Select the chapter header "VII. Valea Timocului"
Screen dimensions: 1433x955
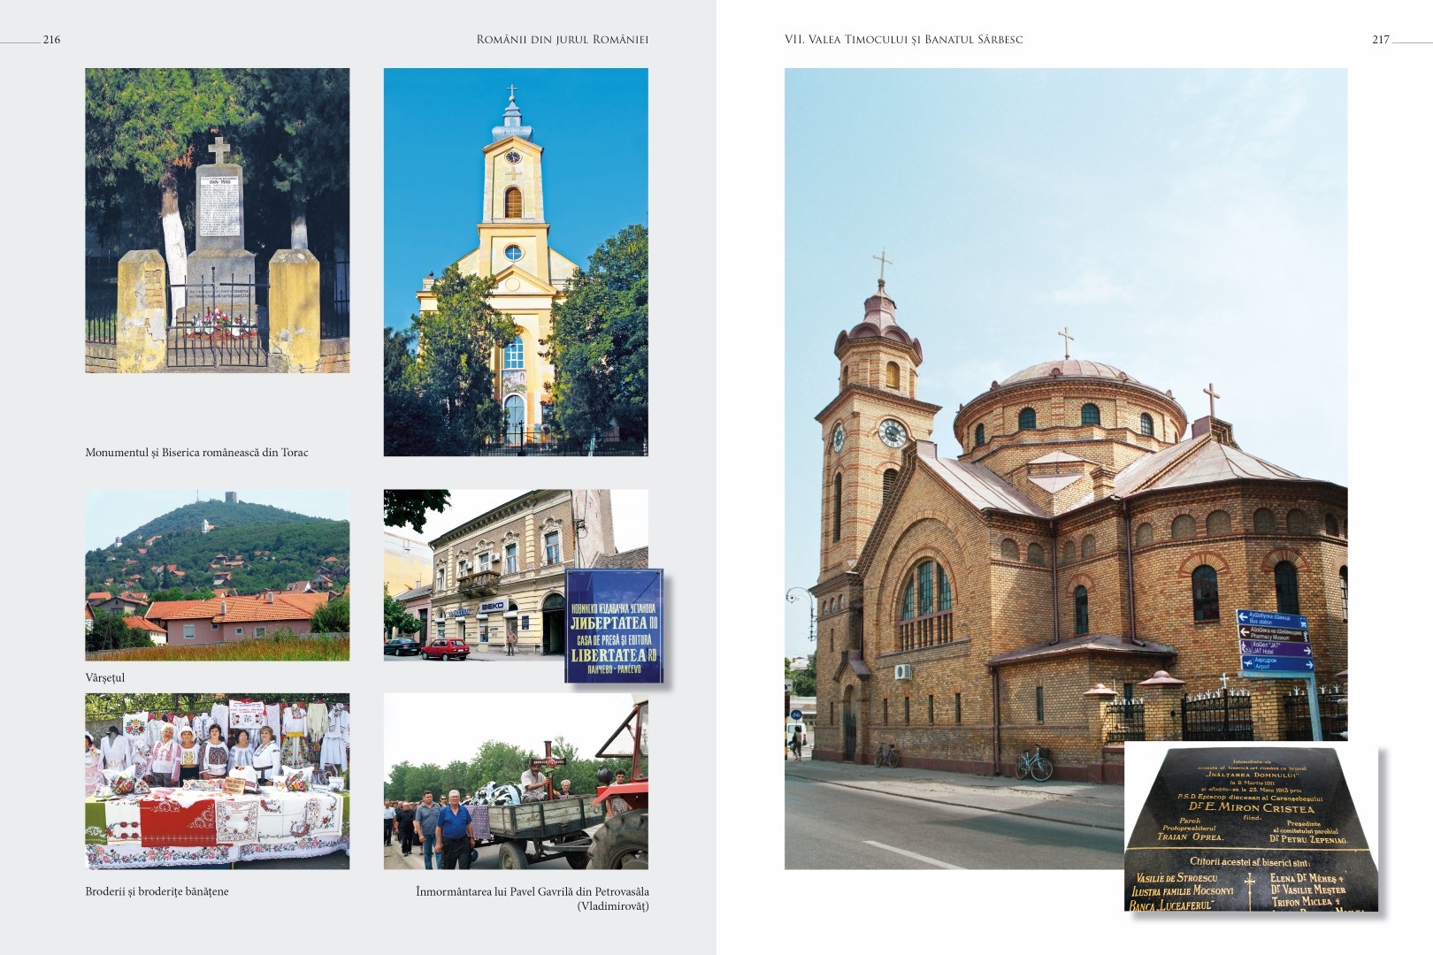[x=903, y=40]
